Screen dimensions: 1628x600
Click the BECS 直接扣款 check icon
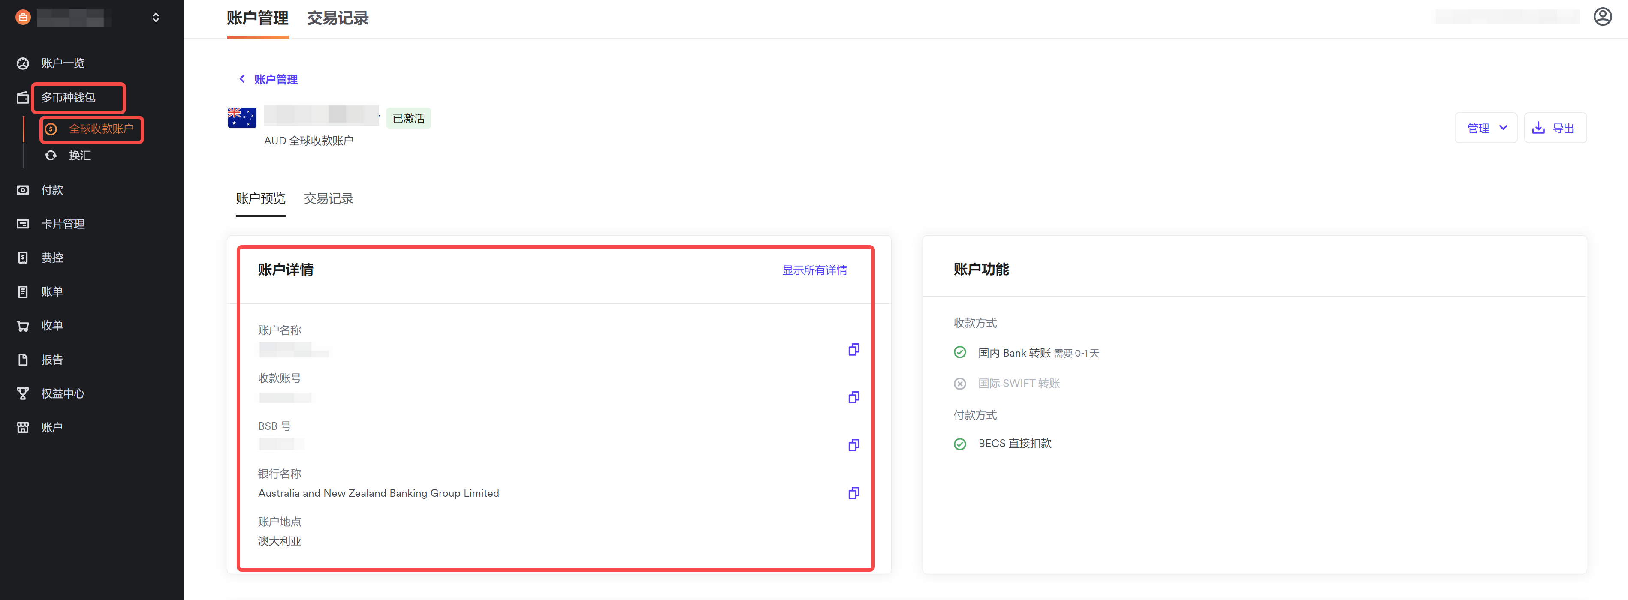(959, 444)
